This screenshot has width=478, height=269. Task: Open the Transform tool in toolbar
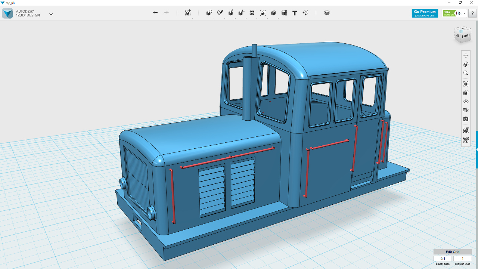188,13
